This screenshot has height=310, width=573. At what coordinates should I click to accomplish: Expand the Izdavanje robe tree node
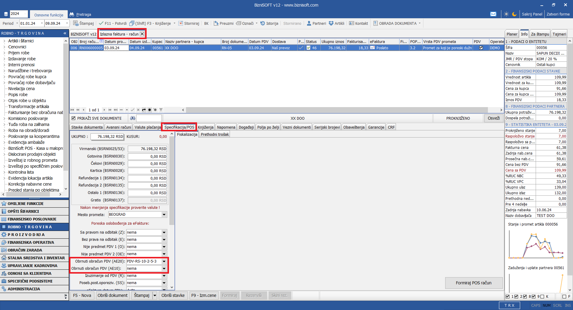(x=4, y=59)
